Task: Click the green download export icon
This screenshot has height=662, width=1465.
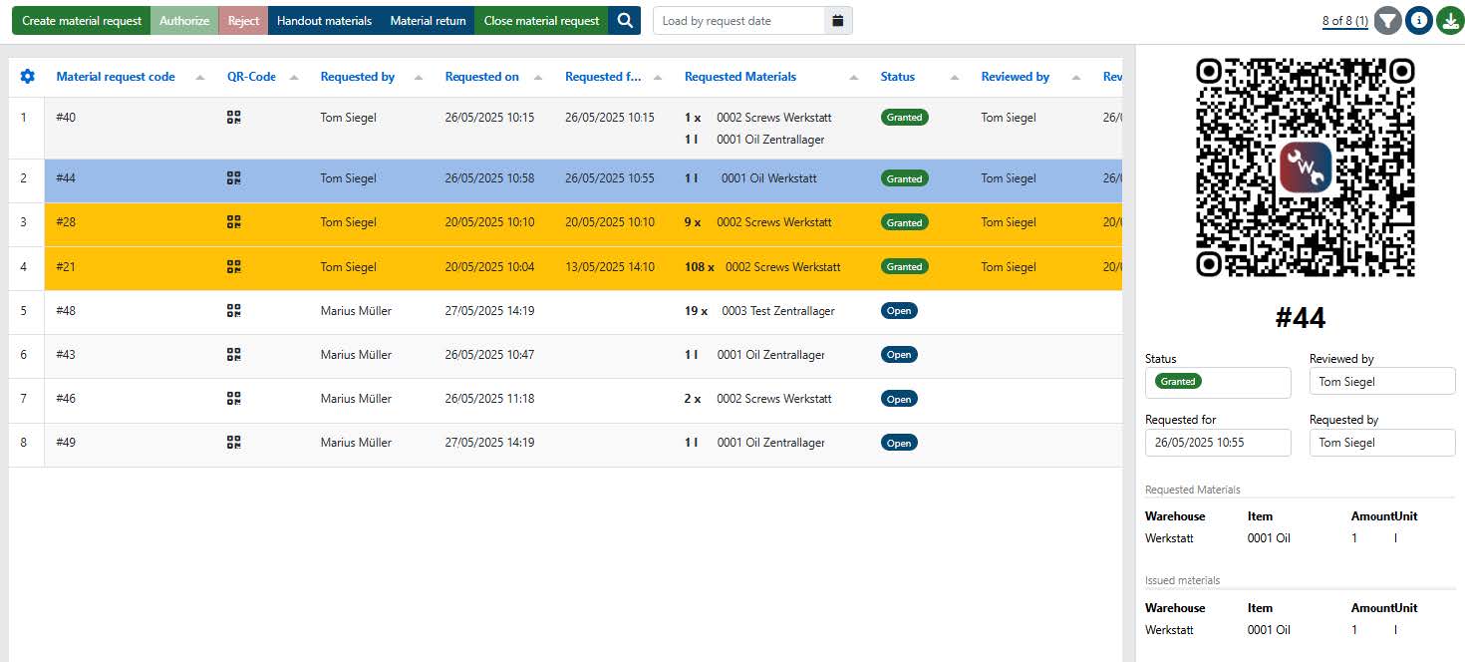Action: (x=1450, y=21)
